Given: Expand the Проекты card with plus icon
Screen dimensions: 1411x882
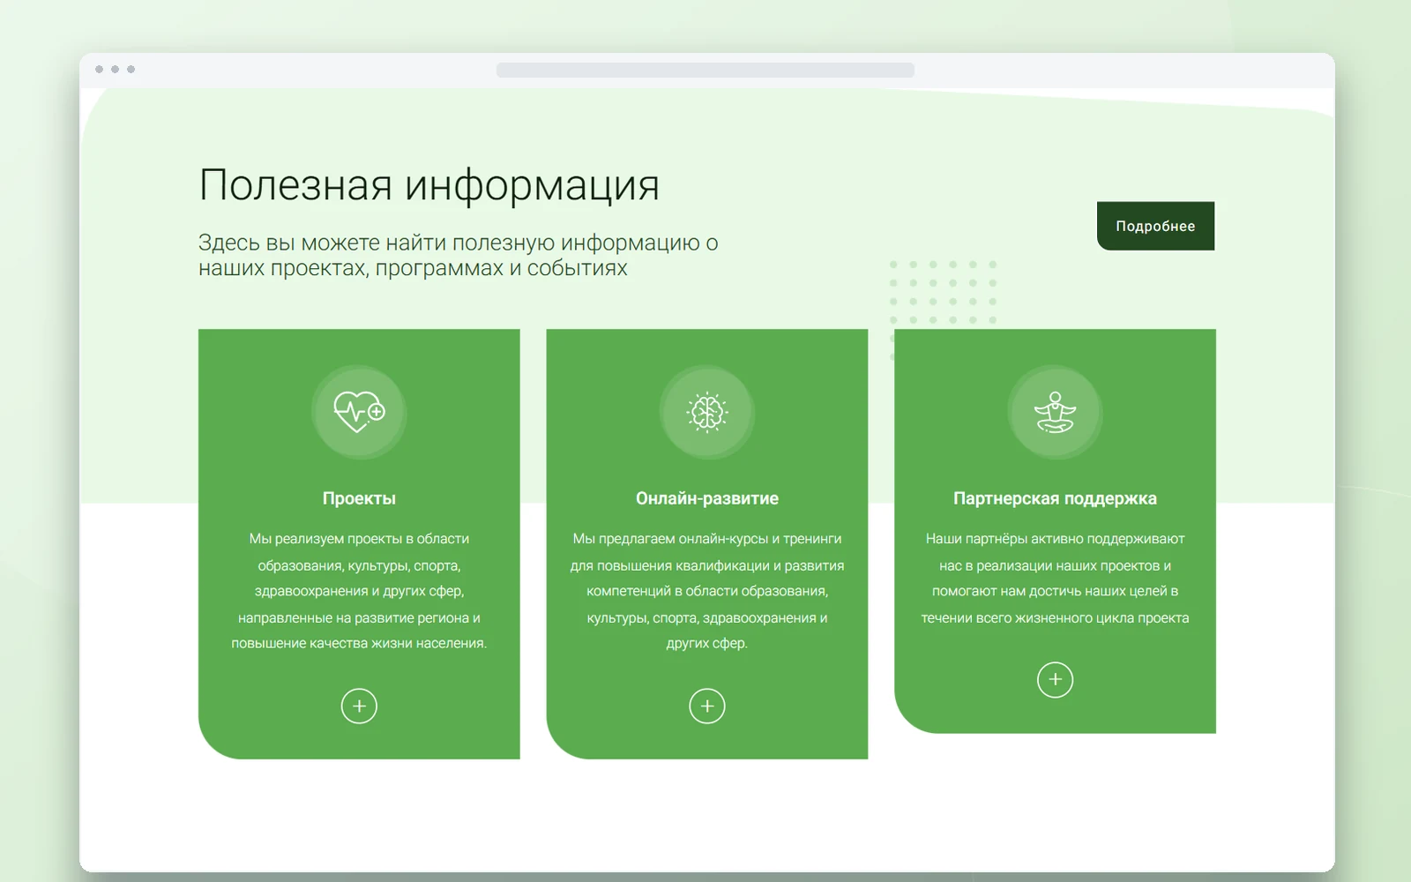Looking at the screenshot, I should point(359,706).
